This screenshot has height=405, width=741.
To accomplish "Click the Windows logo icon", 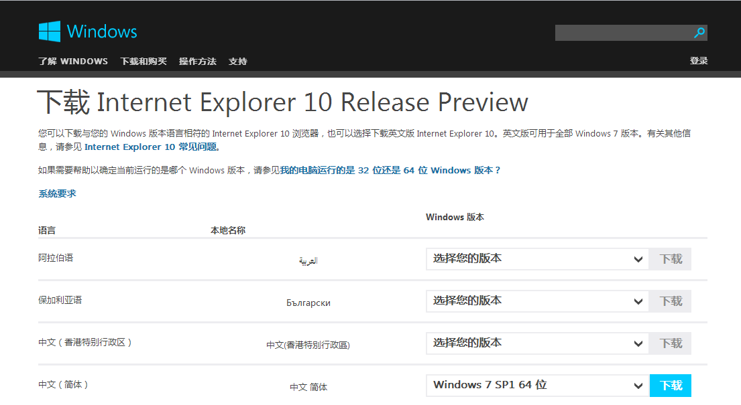I will pos(49,31).
